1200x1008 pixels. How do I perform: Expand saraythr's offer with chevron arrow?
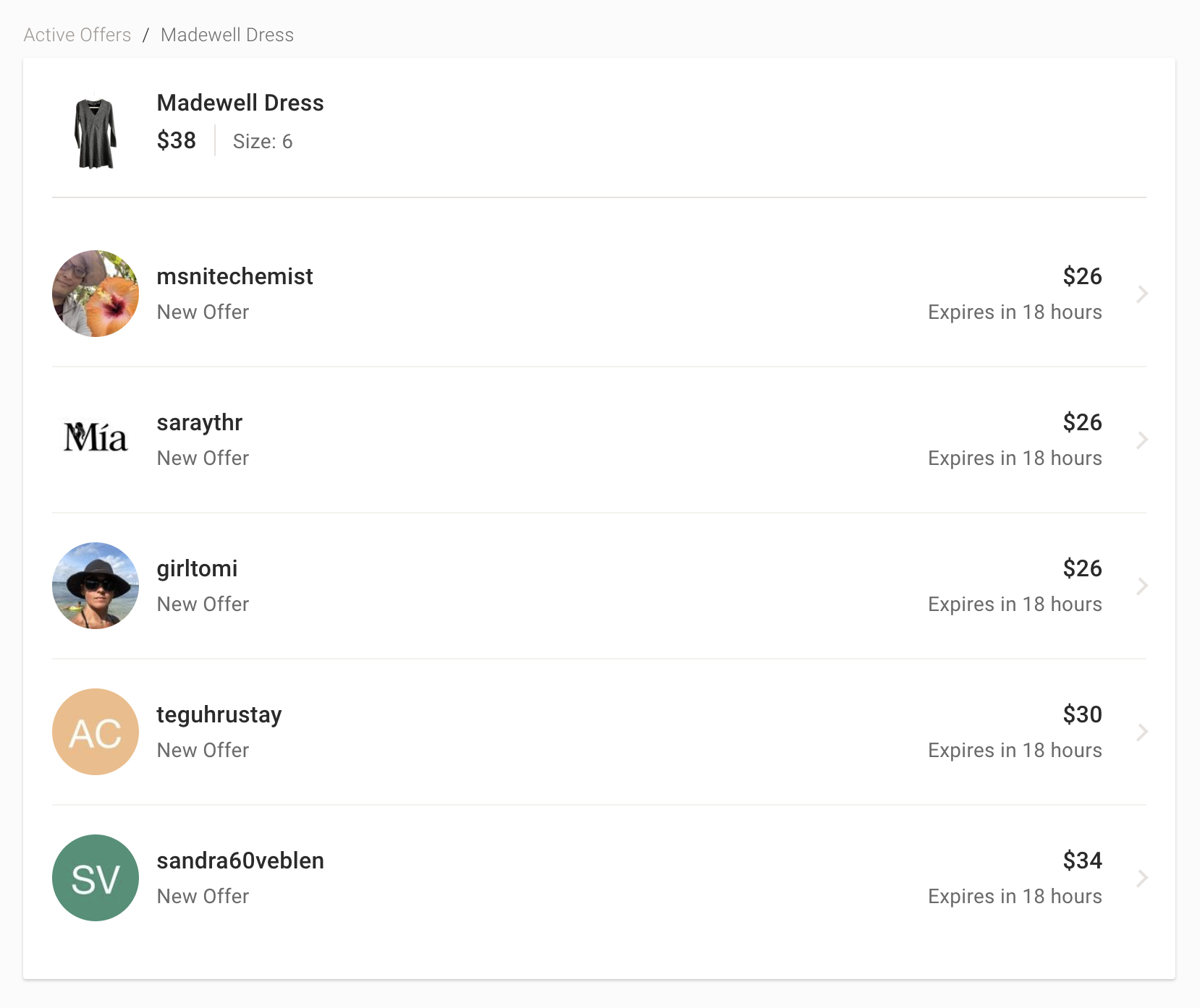click(x=1142, y=440)
